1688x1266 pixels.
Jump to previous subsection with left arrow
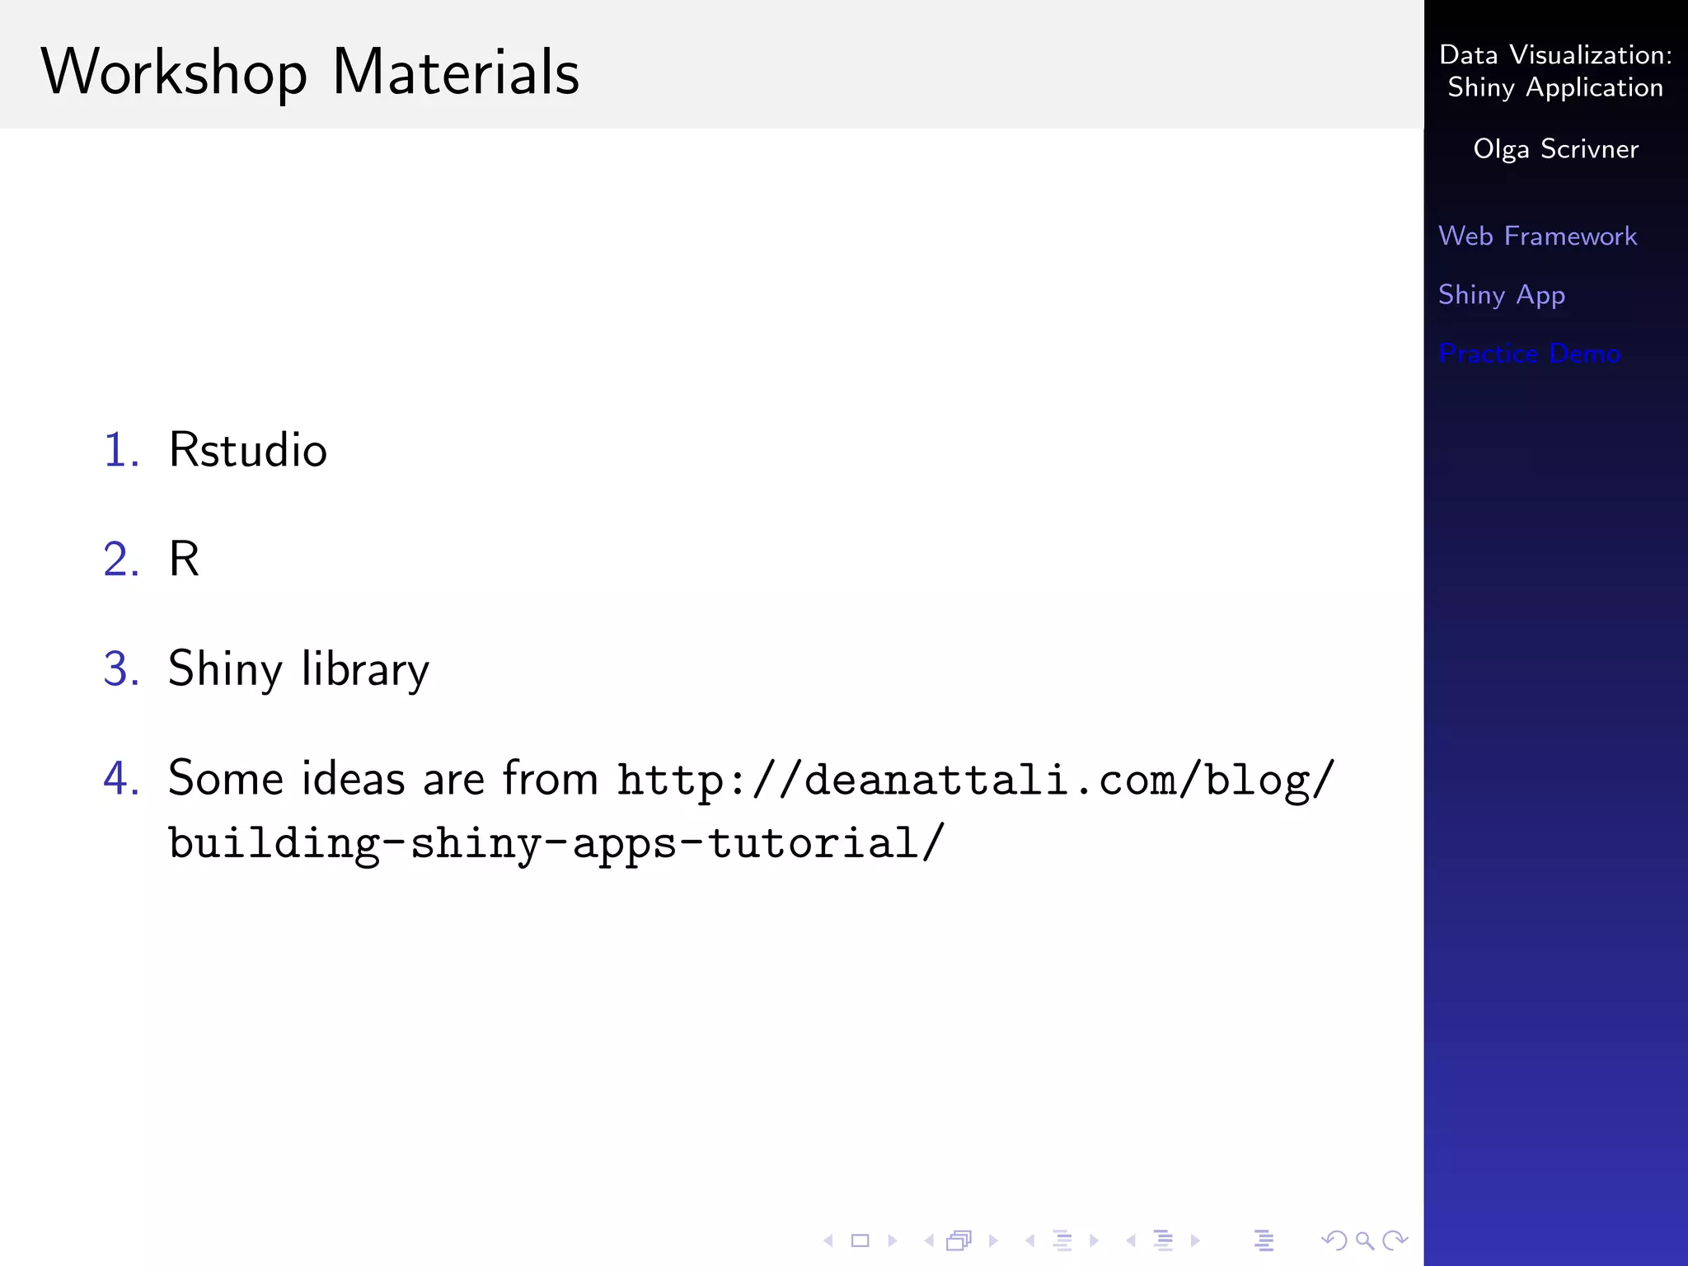1029,1240
